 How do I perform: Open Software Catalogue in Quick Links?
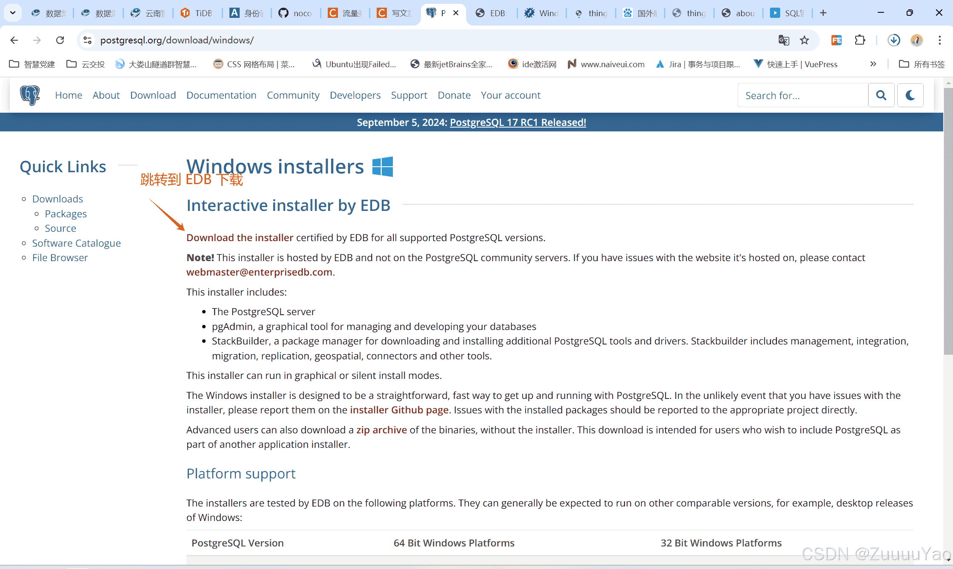click(76, 243)
